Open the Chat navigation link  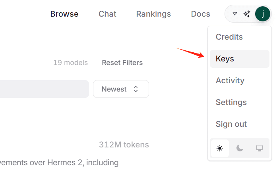107,14
